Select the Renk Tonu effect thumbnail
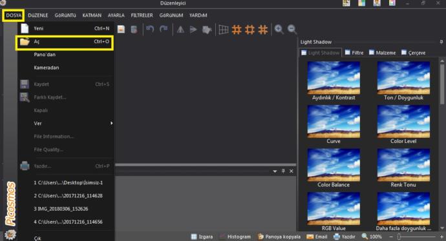The width and height of the screenshot is (446, 241). coord(403,165)
